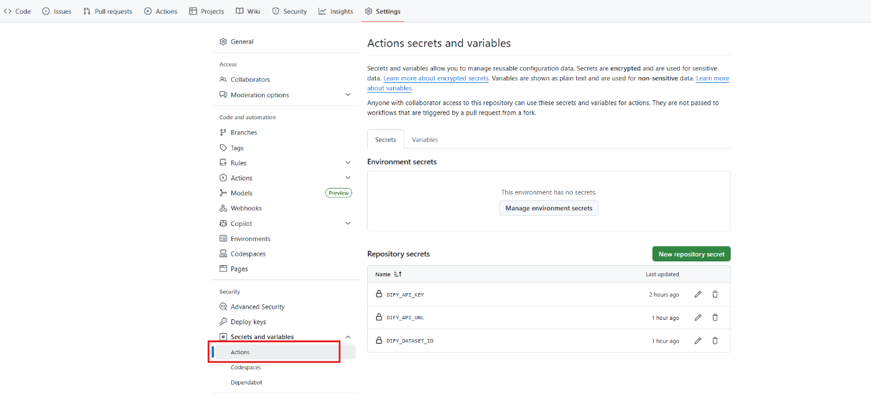Viewport: 871px width, 402px height.
Task: Click the Webhooks icon in sidebar
Action: (x=223, y=208)
